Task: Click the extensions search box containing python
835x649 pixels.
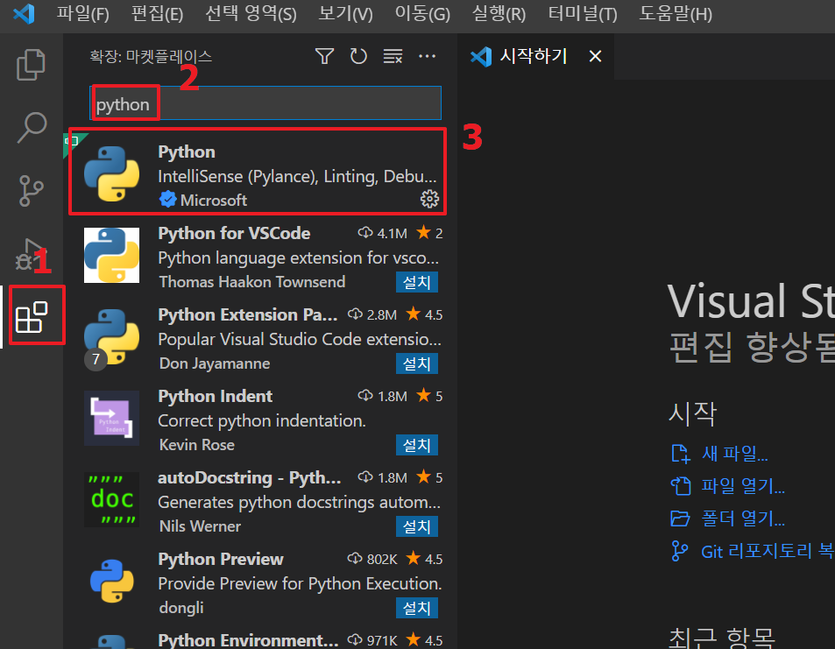Action: (265, 103)
